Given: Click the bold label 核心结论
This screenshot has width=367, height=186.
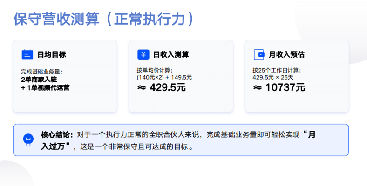Looking at the screenshot, I should [57, 135].
